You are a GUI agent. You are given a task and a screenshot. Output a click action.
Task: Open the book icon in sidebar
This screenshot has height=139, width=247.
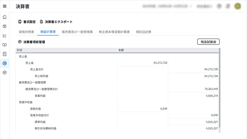pyautogui.click(x=5, y=45)
